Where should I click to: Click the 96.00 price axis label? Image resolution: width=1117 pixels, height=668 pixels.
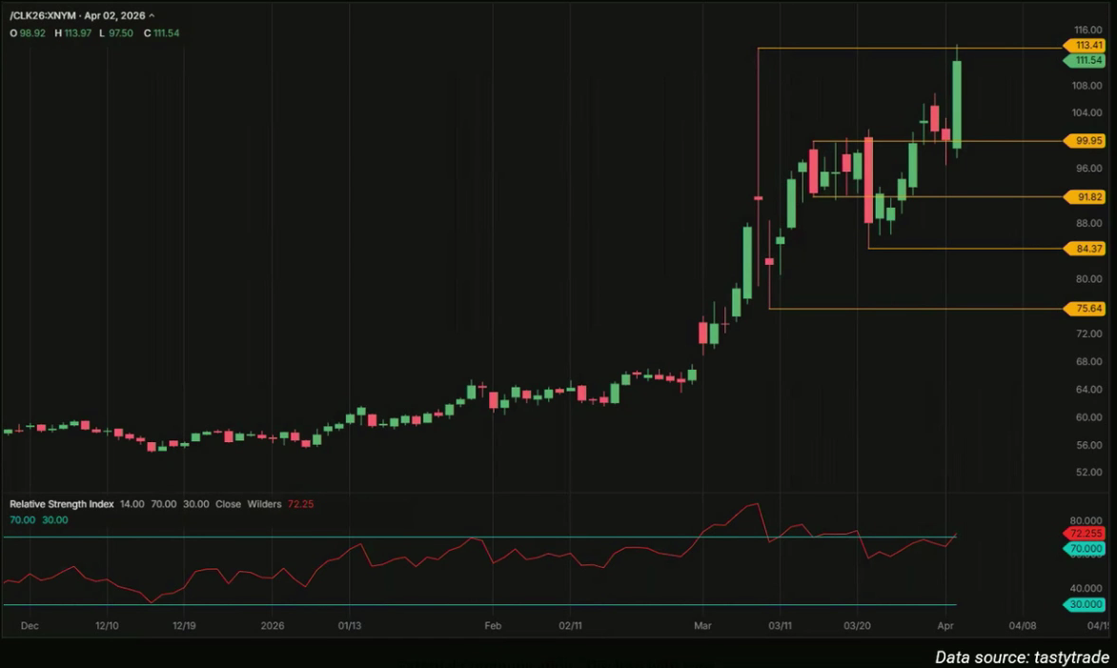click(1087, 168)
